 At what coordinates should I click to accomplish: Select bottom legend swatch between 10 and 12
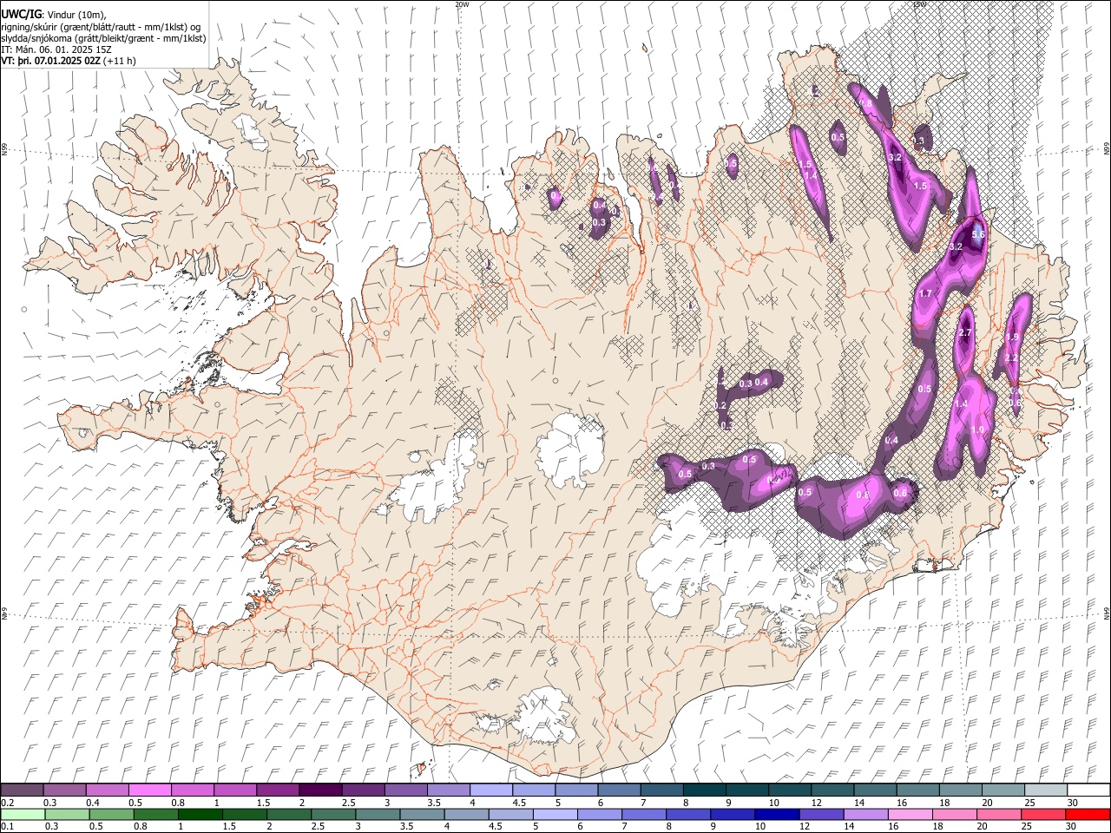779,814
